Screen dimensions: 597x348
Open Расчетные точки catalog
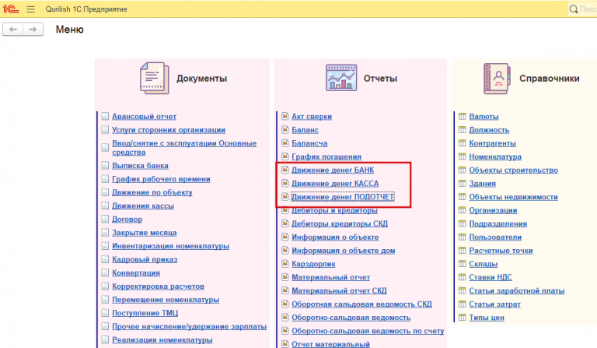[501, 251]
